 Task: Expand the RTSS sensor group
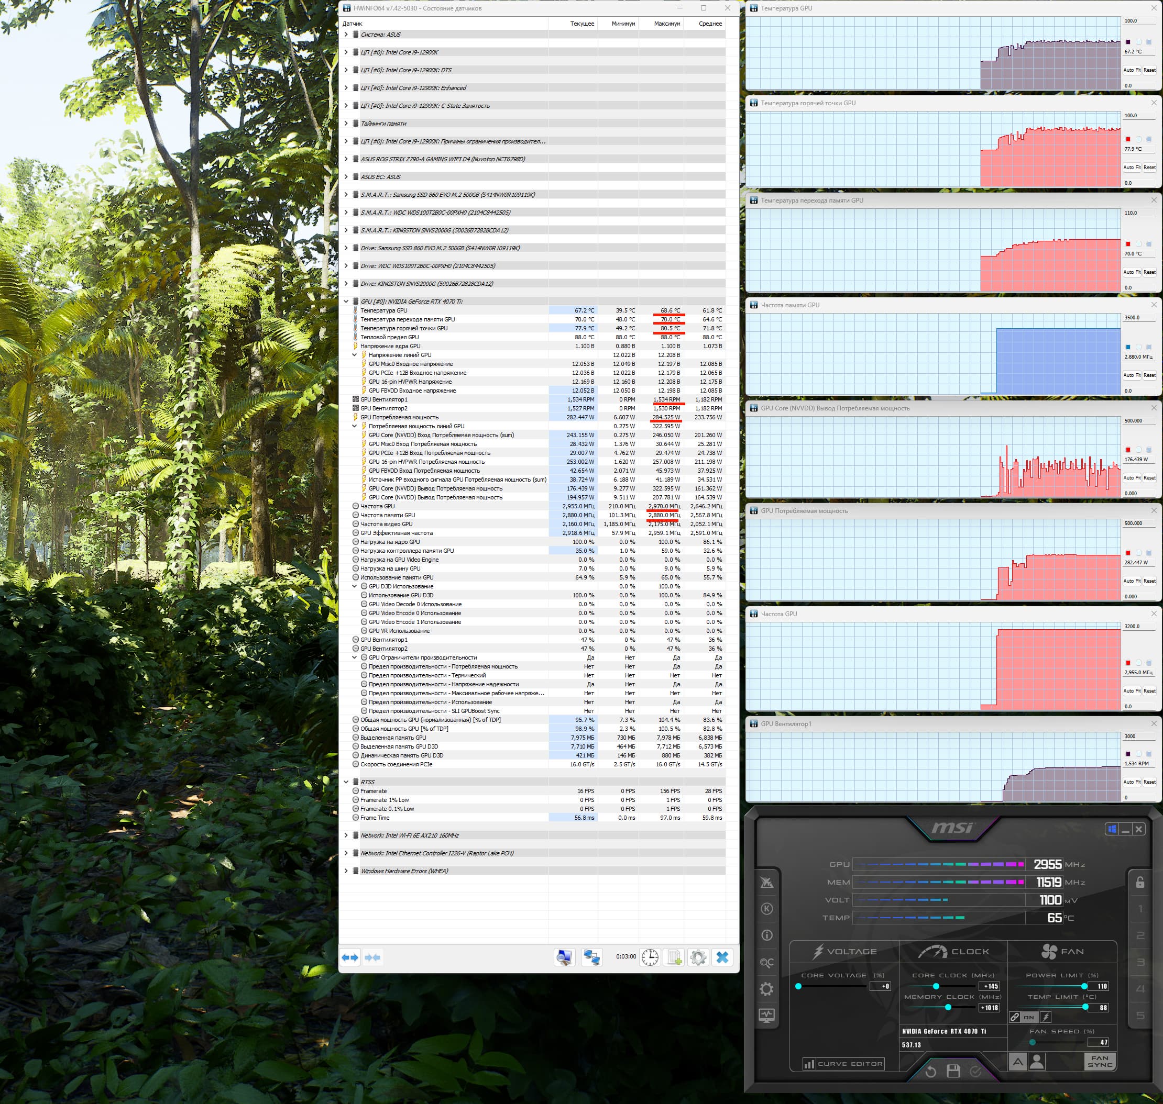pyautogui.click(x=346, y=782)
